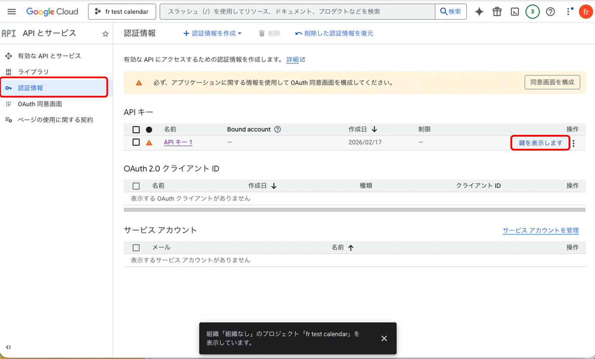The width and height of the screenshot is (595, 359).
Task: Pin API とサービス with star icon
Action: (x=105, y=34)
